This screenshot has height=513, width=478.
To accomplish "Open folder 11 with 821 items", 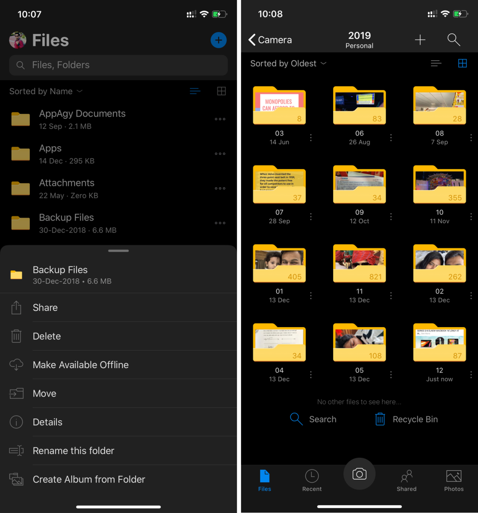I will (x=360, y=264).
